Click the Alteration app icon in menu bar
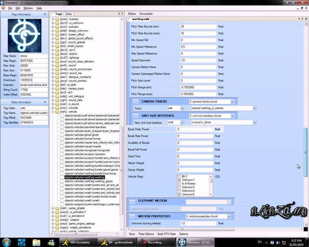The width and height of the screenshot is (309, 247). (3, 8)
